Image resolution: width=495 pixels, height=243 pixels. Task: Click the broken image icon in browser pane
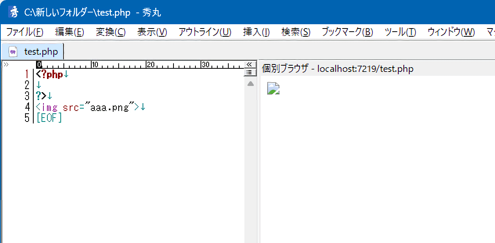pos(273,89)
